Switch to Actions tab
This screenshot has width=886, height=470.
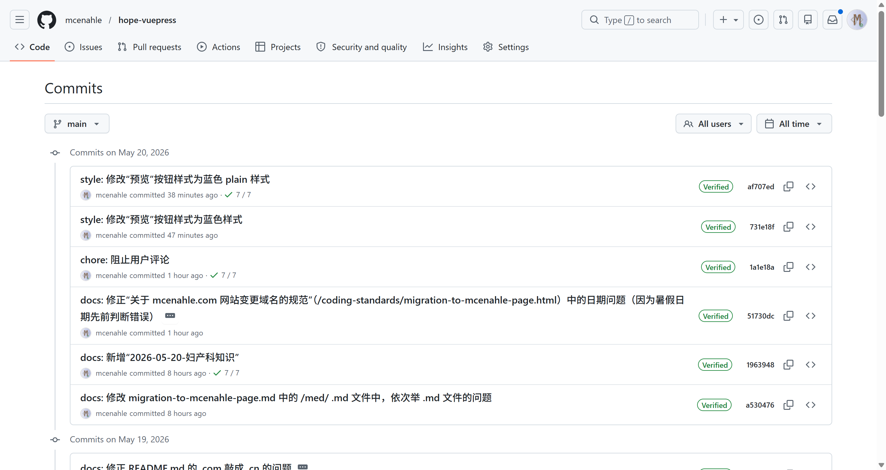tap(218, 47)
